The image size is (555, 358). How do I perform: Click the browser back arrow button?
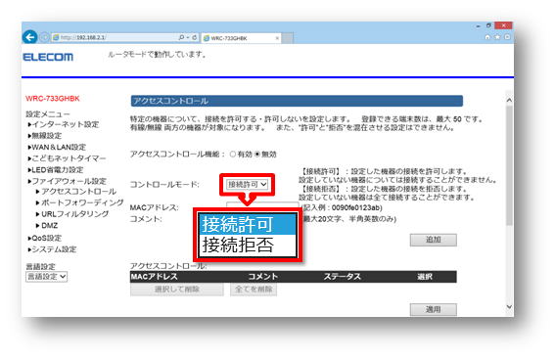pyautogui.click(x=29, y=37)
